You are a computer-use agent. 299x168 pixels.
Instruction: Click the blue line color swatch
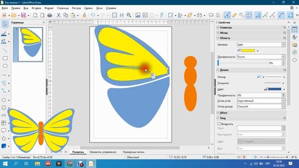tap(275, 89)
